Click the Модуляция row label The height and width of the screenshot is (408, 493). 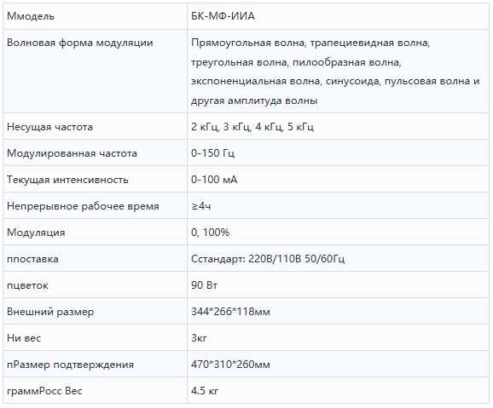(x=36, y=233)
